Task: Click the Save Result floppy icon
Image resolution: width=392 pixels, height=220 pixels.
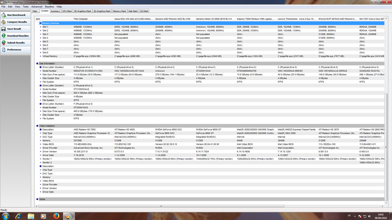Action: click(x=3, y=29)
